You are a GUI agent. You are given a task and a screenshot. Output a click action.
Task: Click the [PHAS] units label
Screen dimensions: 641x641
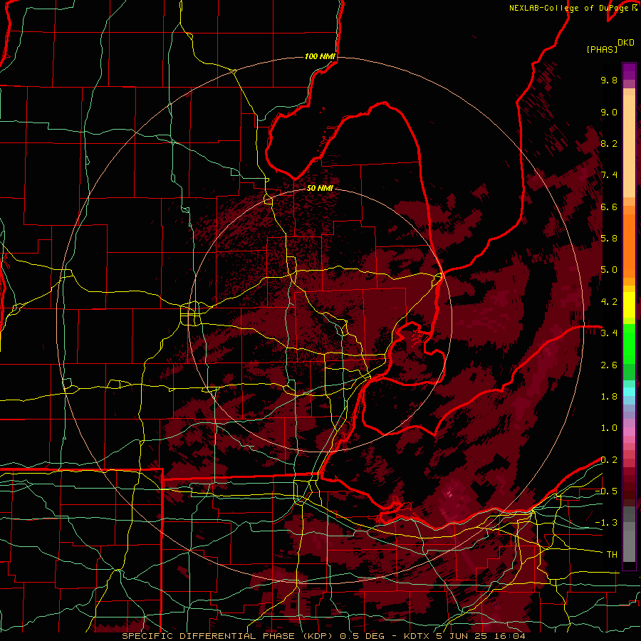(x=602, y=49)
